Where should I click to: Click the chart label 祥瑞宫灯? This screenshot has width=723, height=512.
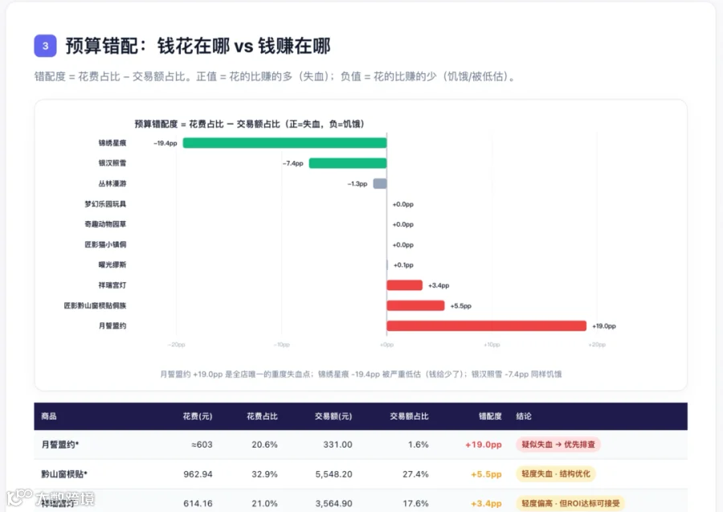[x=112, y=285]
